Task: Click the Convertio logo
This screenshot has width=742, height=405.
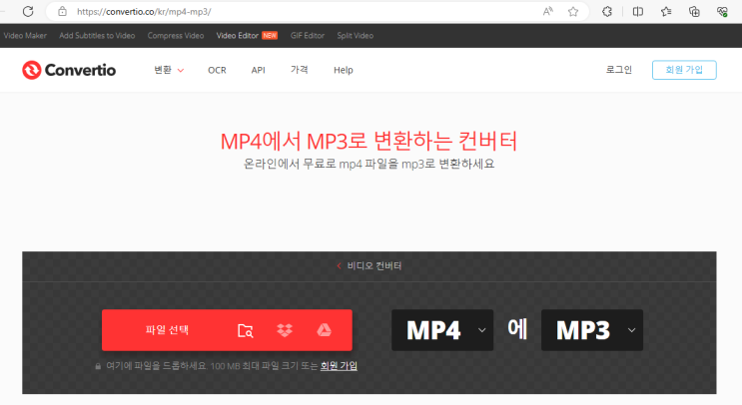Action: (x=69, y=70)
